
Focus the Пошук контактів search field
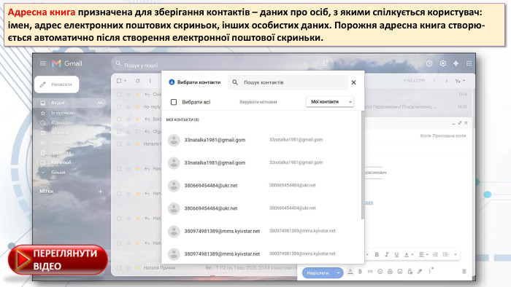(288, 82)
